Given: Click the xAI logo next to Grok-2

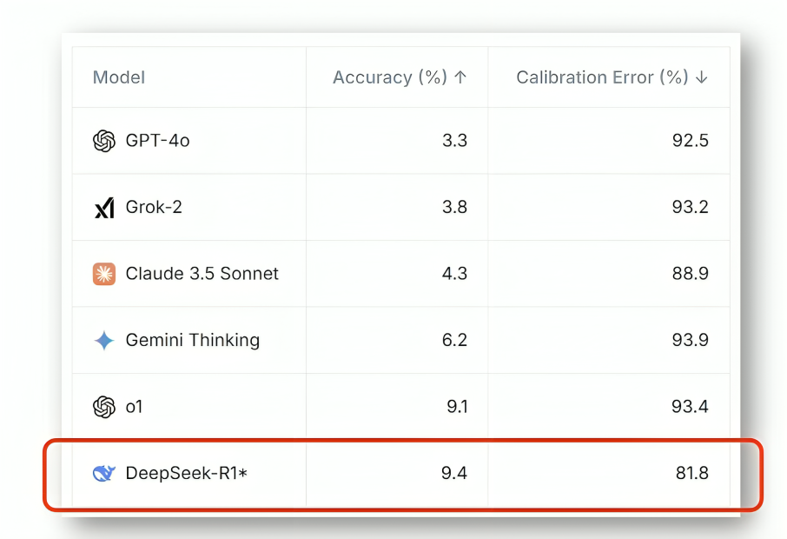Looking at the screenshot, I should tap(104, 208).
